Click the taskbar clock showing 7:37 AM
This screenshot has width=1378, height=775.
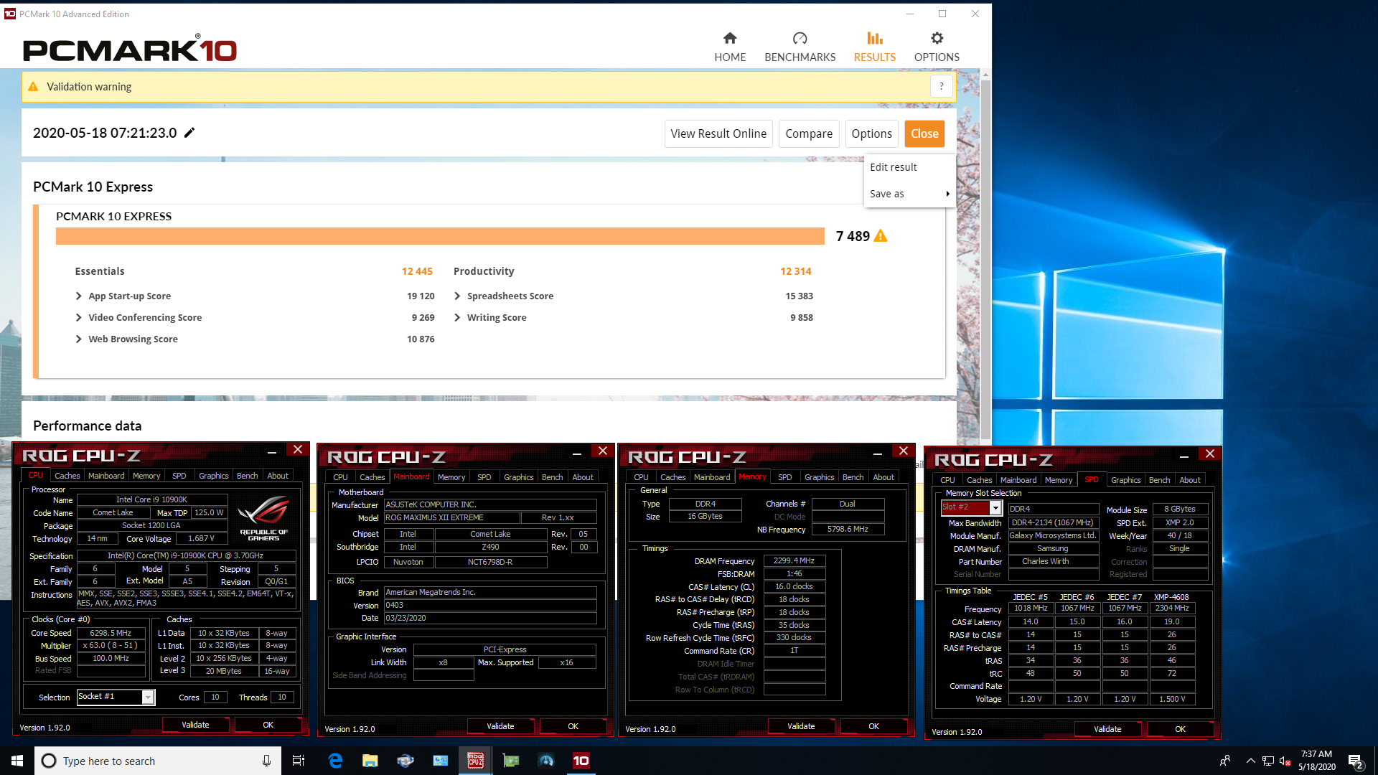point(1316,761)
